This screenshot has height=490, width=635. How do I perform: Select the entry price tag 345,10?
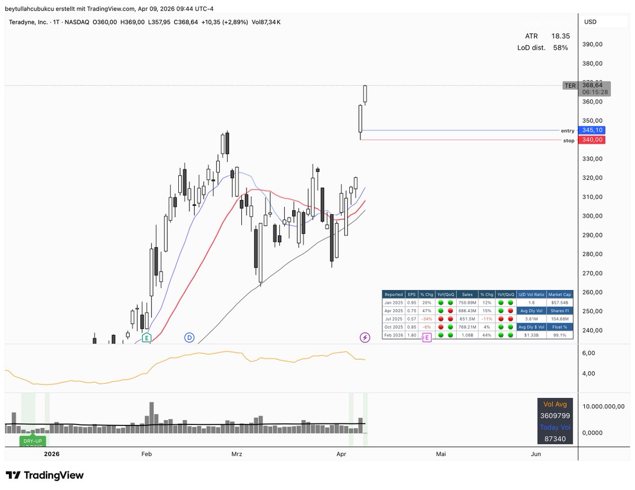coord(592,130)
